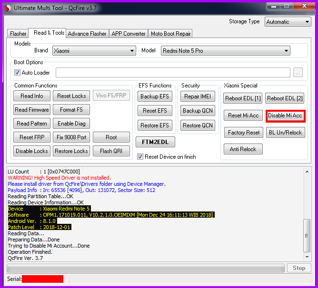Click the Fix 9008 Port button
This screenshot has height=288, width=318.
(x=71, y=137)
